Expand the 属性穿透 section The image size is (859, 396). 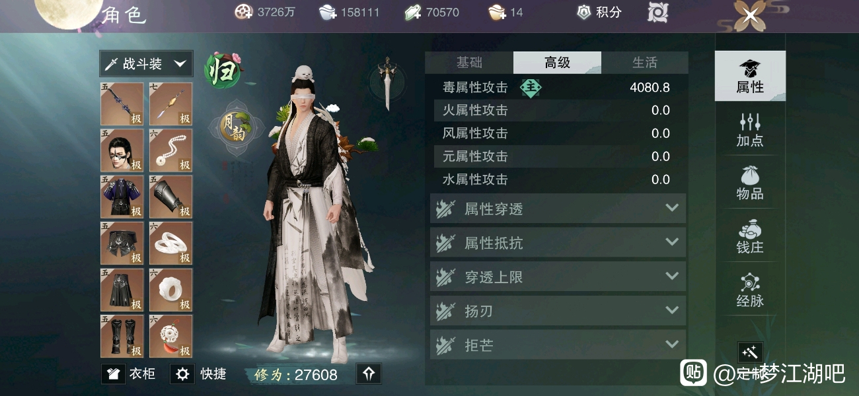558,209
